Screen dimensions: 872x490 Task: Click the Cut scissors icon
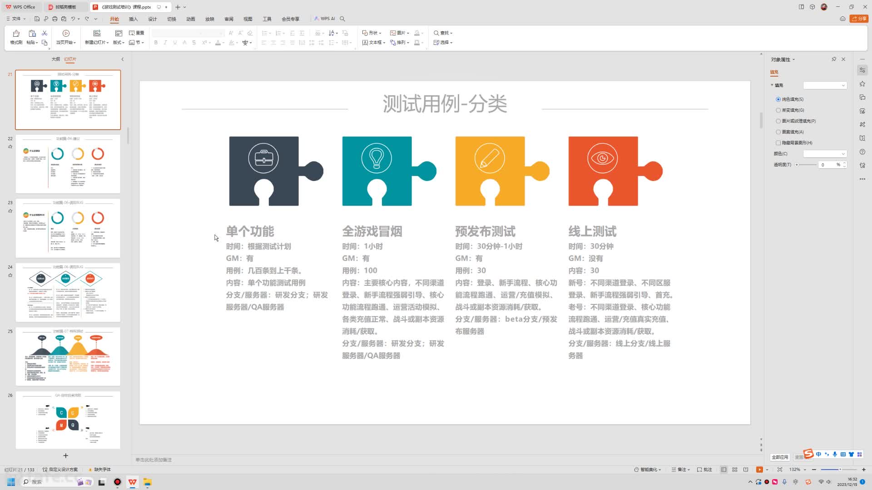tap(45, 33)
